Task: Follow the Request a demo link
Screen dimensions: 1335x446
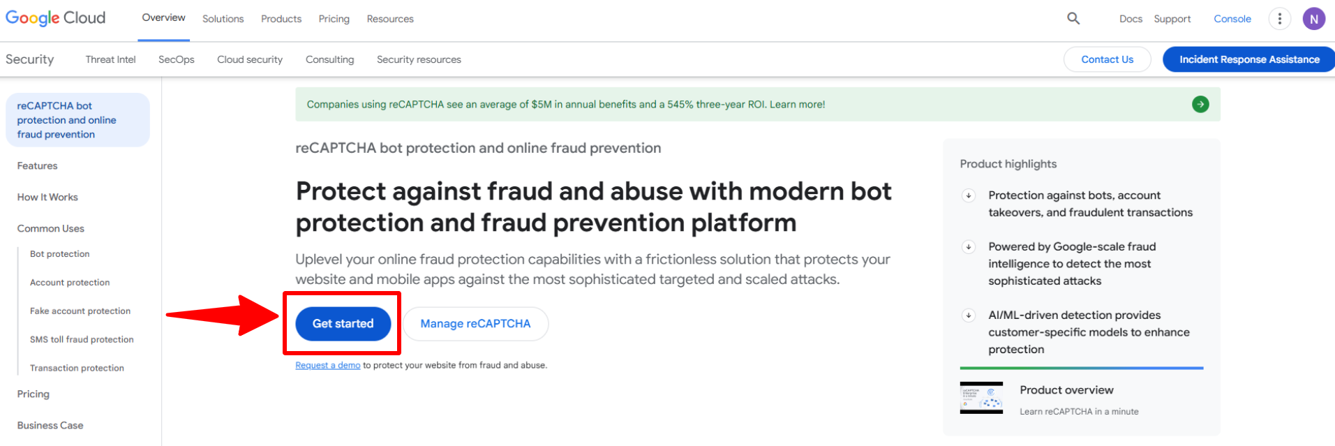Action: click(x=328, y=365)
